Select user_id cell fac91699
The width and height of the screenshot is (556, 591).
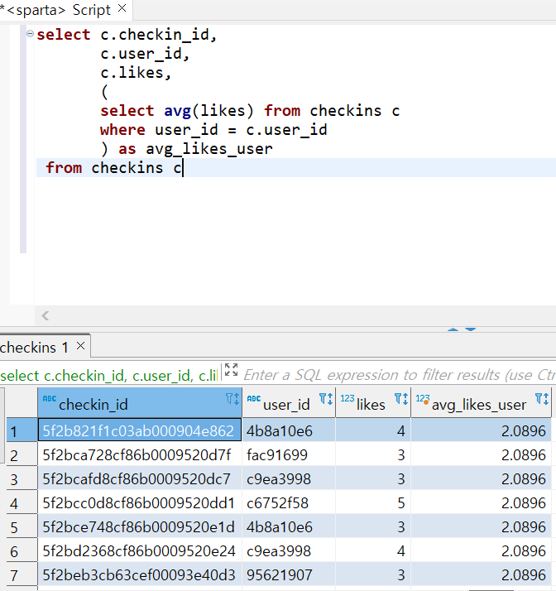coord(289,454)
